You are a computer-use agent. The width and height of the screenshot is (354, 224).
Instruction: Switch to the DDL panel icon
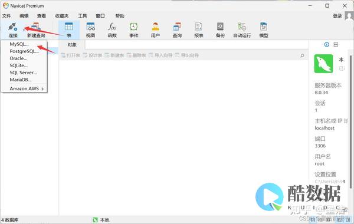(x=336, y=44)
